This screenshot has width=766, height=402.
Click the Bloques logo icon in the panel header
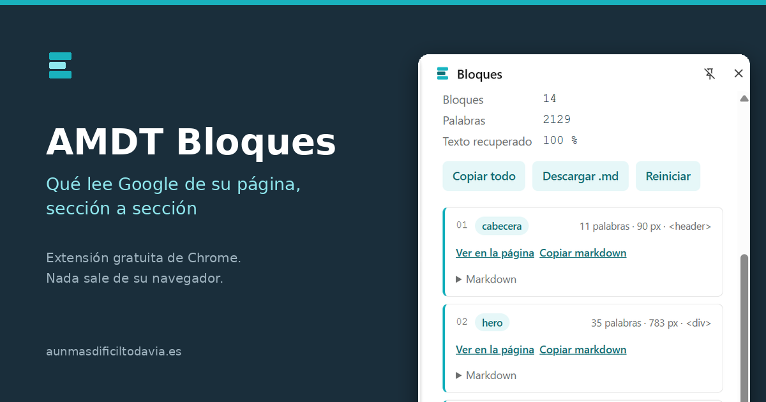[442, 74]
